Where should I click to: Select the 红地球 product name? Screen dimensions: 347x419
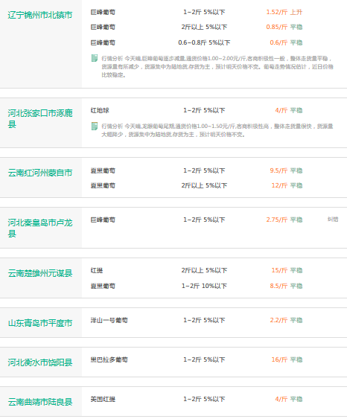click(x=100, y=110)
